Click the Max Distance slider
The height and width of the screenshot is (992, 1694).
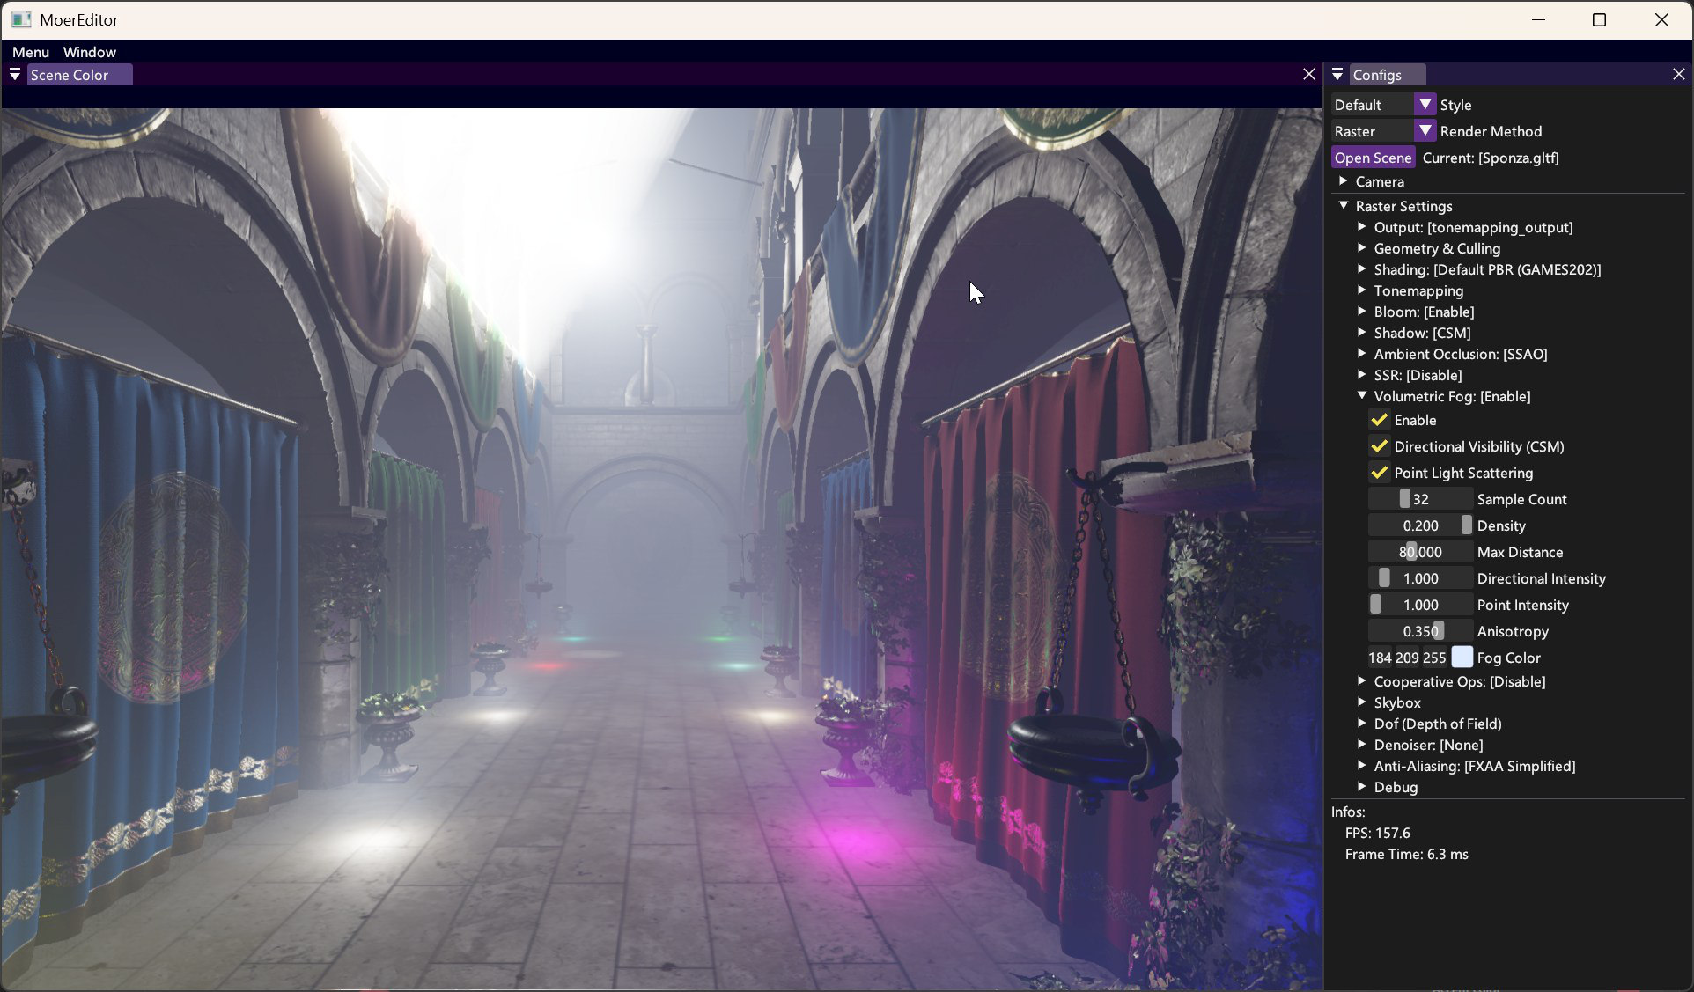pyautogui.click(x=1420, y=552)
